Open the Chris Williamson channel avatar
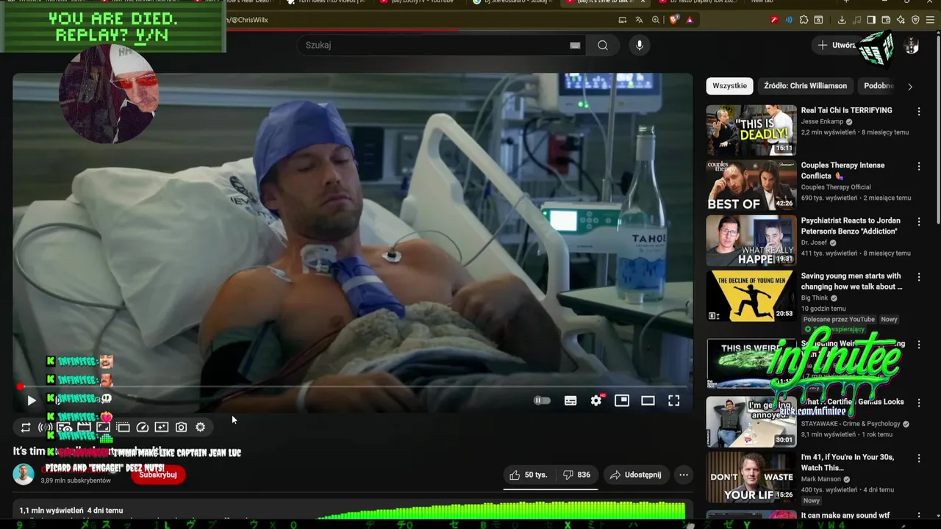The image size is (941, 529). coord(24,474)
